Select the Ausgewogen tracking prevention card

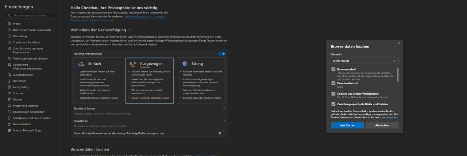tap(150, 80)
